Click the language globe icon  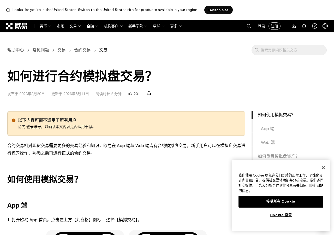pos(325,26)
